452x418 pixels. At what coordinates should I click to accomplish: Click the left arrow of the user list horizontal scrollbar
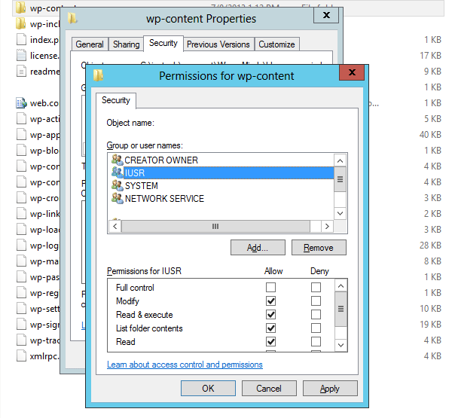[115, 226]
